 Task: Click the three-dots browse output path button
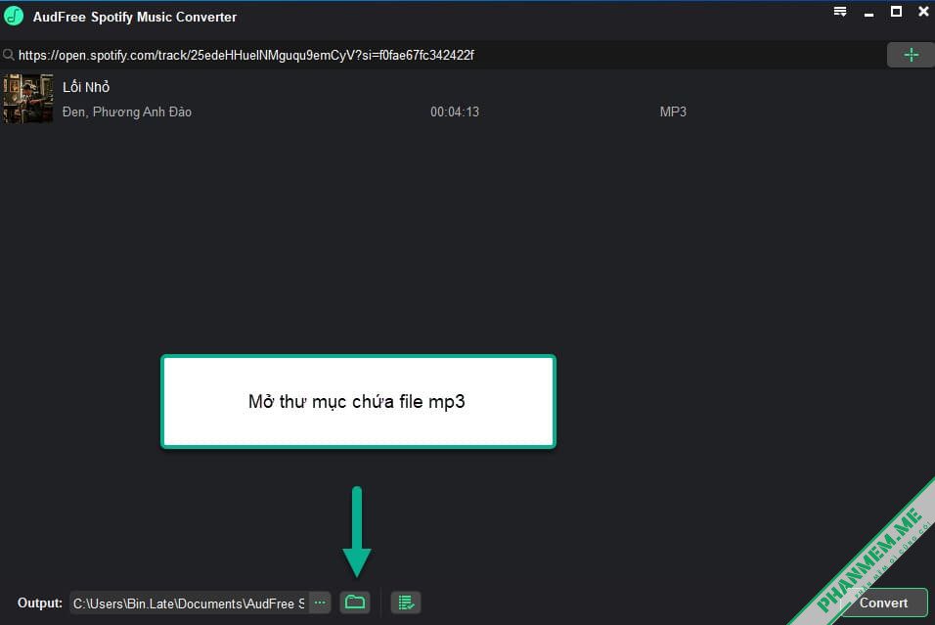320,603
